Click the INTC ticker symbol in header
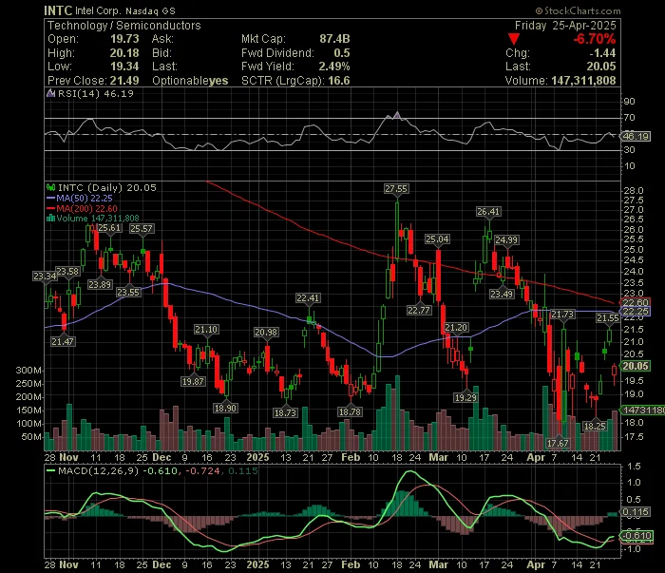Screen dimensions: 665x573 (58, 10)
